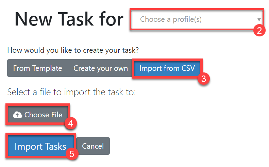
Task: Switch to the From Template option
Action: point(37,68)
